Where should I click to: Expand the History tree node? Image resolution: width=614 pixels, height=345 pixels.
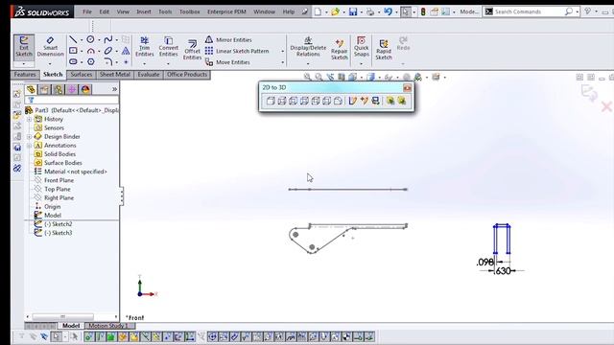point(29,119)
